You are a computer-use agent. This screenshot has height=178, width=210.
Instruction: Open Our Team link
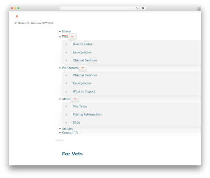coord(80,106)
